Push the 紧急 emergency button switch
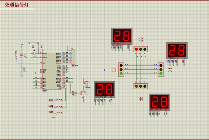 pyautogui.click(x=59, y=100)
